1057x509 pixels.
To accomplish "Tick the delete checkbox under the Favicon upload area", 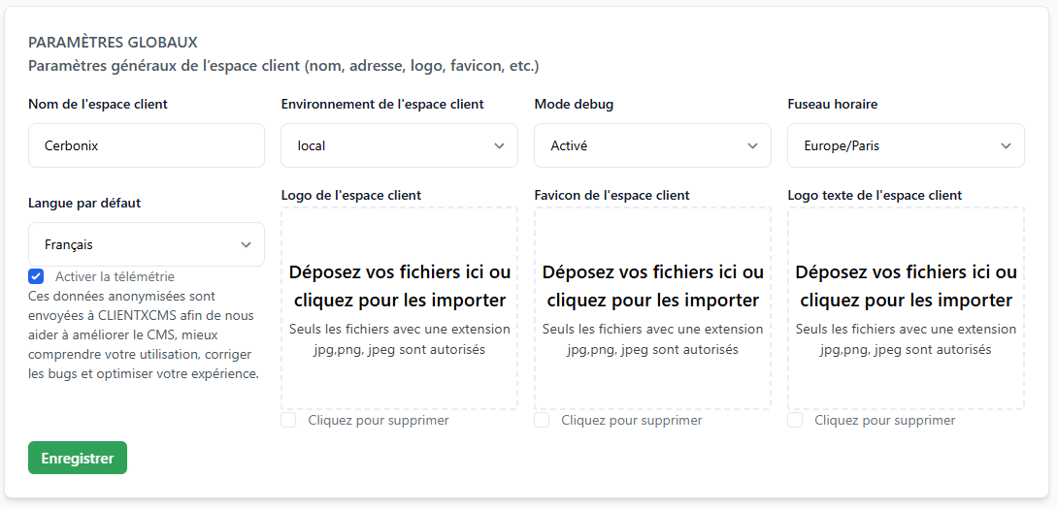I will pyautogui.click(x=542, y=420).
